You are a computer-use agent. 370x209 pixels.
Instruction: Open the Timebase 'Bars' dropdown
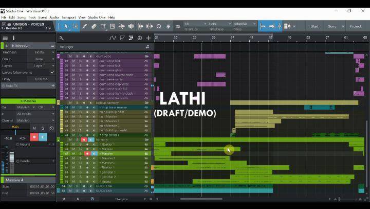tap(220, 24)
